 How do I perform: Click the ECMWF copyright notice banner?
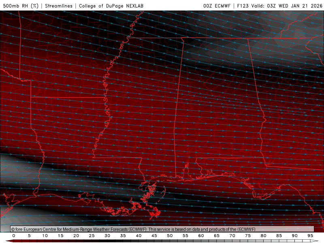click(162, 229)
